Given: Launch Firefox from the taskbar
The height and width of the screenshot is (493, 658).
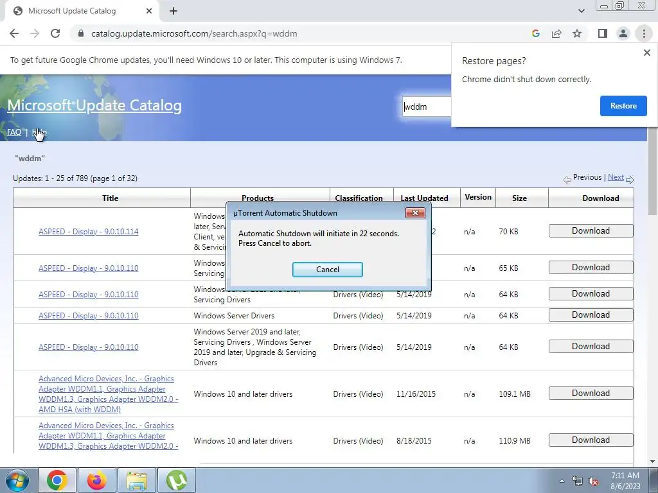Looking at the screenshot, I should coord(97,480).
